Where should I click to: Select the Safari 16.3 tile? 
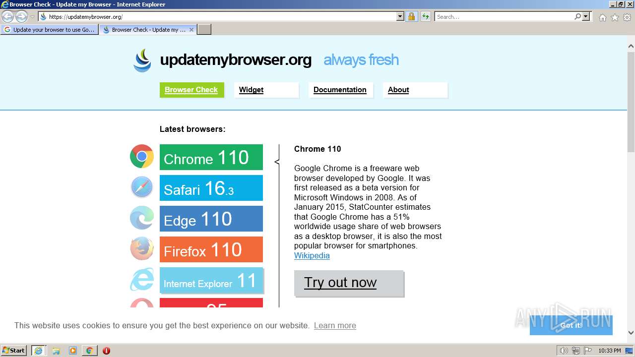point(211,188)
